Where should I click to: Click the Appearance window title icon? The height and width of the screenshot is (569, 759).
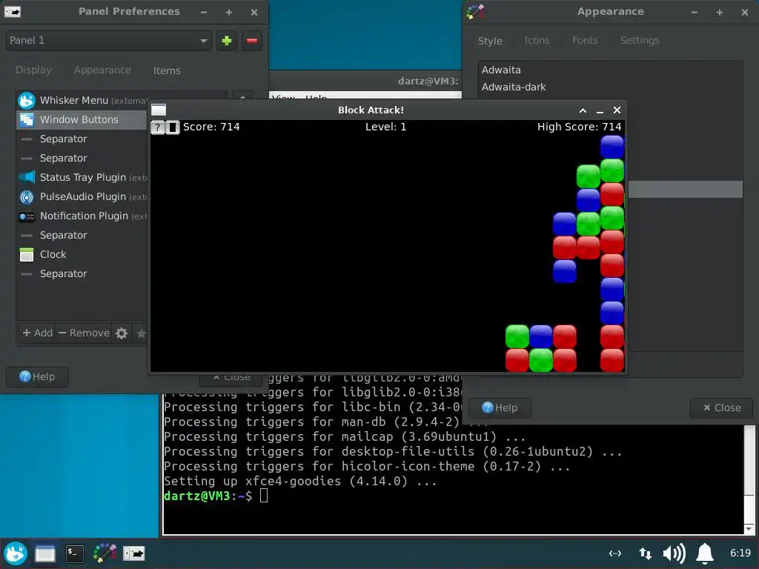[x=475, y=12]
